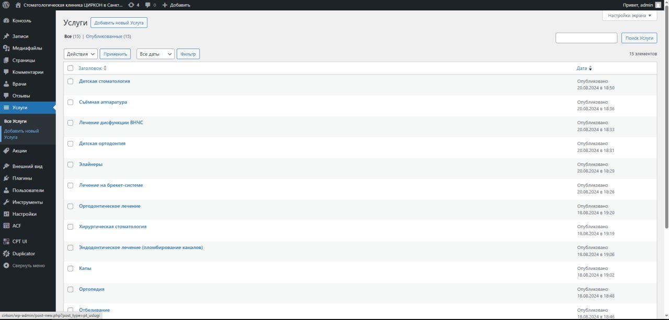669x320 pixels.
Task: Check the box for Детская ортодонтия
Action: (70, 144)
